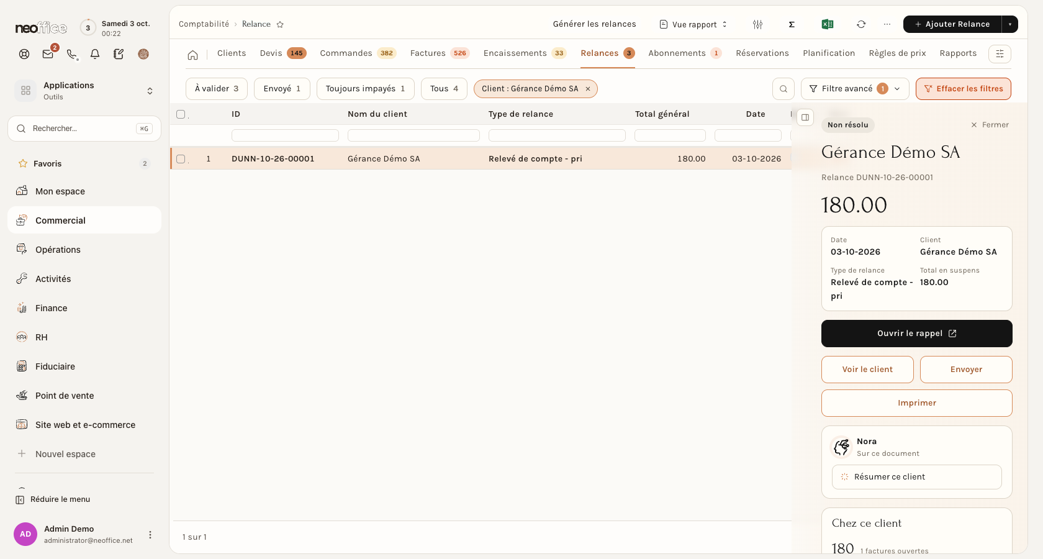
Task: Expand the Ajouter Relance arrow menu
Action: coord(1010,24)
